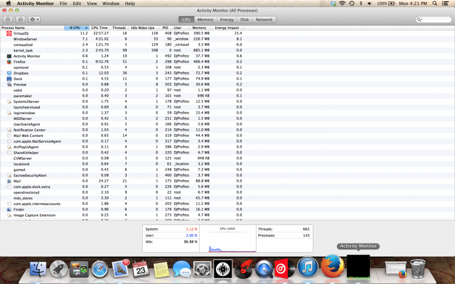
Task: Open Safari from the Dock
Action: click(x=100, y=269)
